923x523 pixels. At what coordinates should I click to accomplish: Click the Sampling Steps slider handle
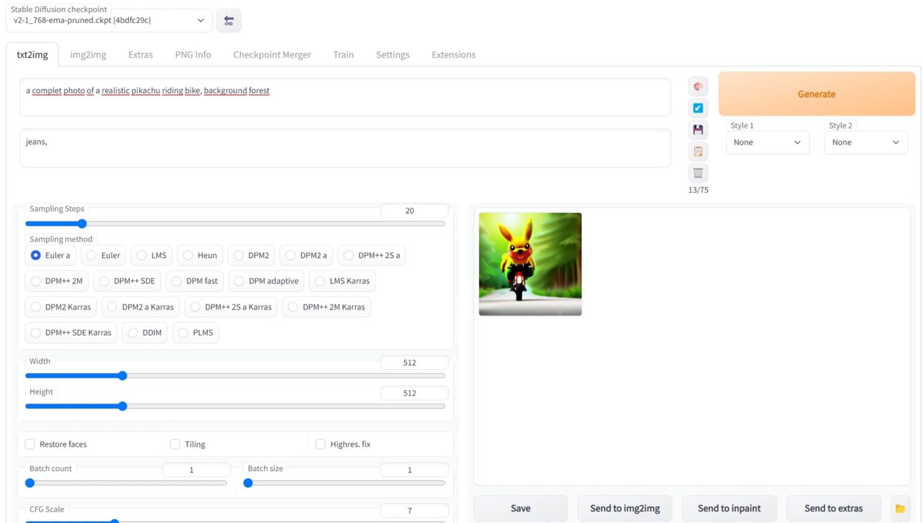pyautogui.click(x=82, y=224)
